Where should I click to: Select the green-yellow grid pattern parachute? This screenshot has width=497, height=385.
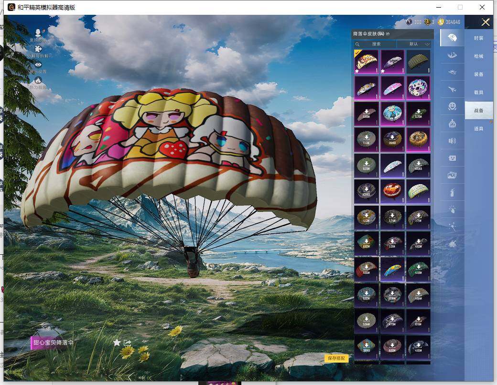pos(419,191)
